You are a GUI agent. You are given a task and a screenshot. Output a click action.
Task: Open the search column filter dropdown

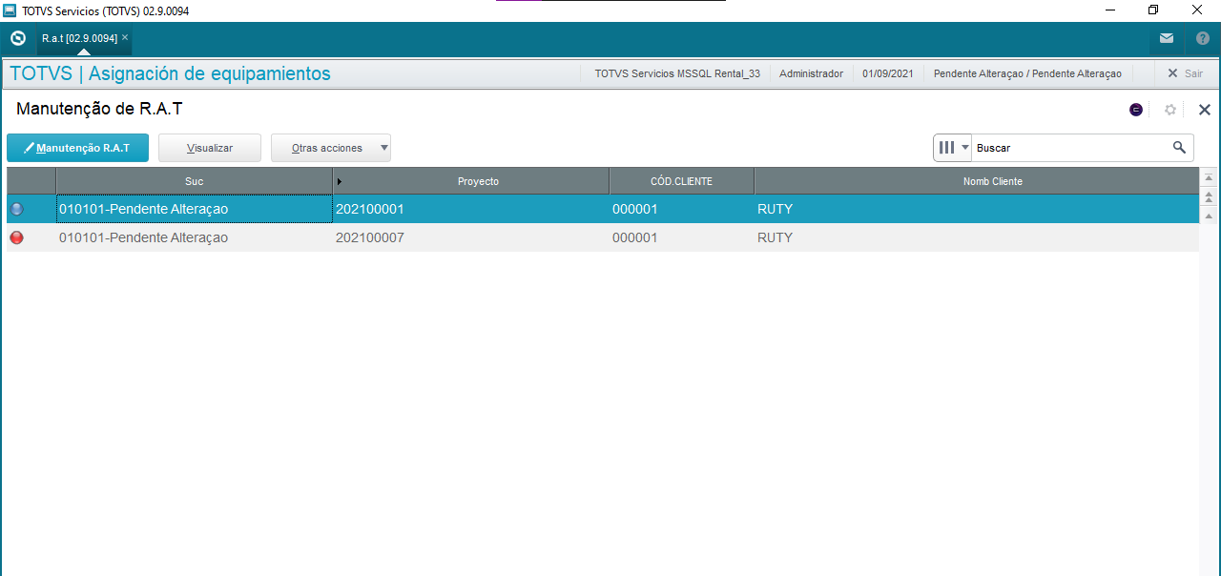952,148
